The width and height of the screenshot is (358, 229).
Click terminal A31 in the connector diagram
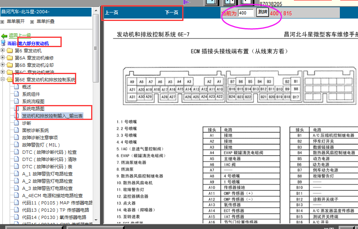click(x=132, y=97)
